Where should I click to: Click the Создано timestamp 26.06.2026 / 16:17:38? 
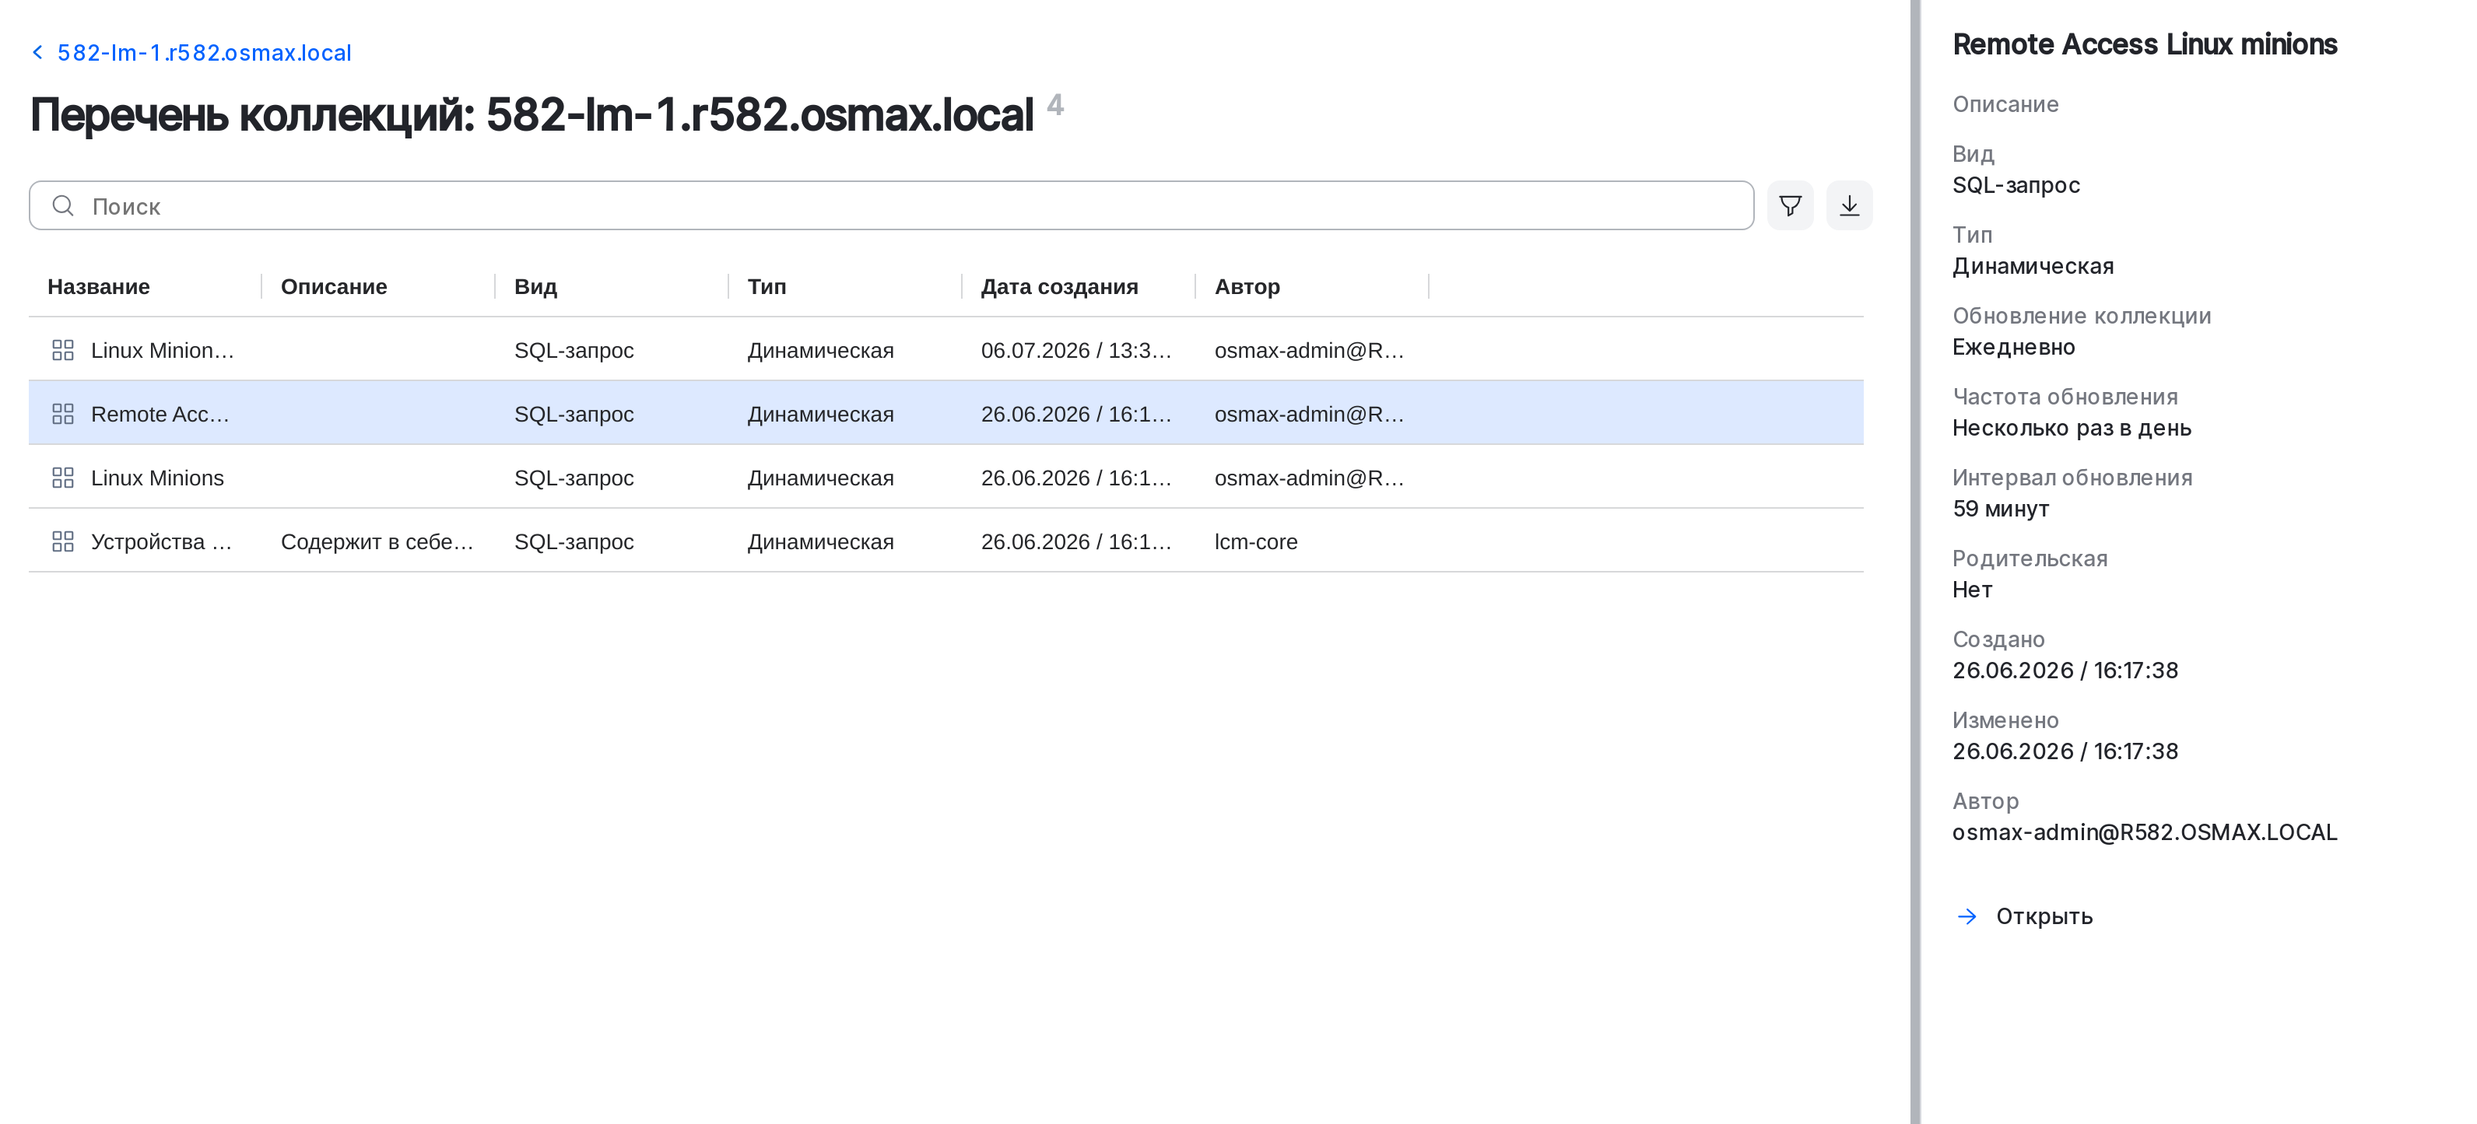coord(2065,671)
